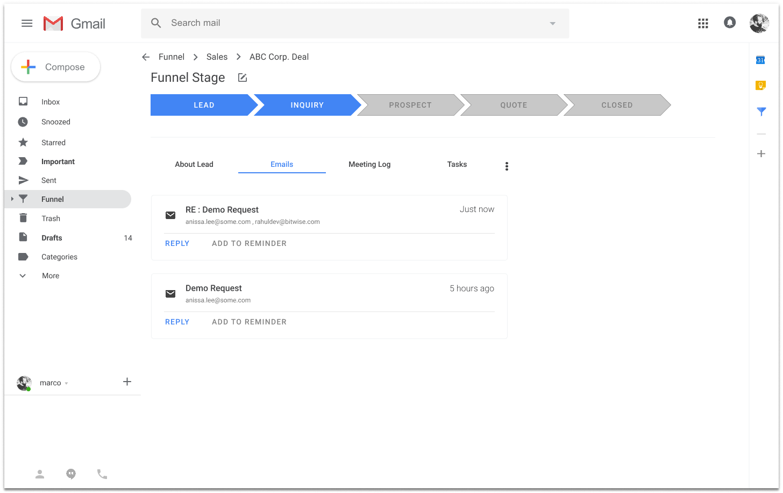Set funnel stage to PROSPECT
Screen dimensions: 783x493
[x=410, y=105]
